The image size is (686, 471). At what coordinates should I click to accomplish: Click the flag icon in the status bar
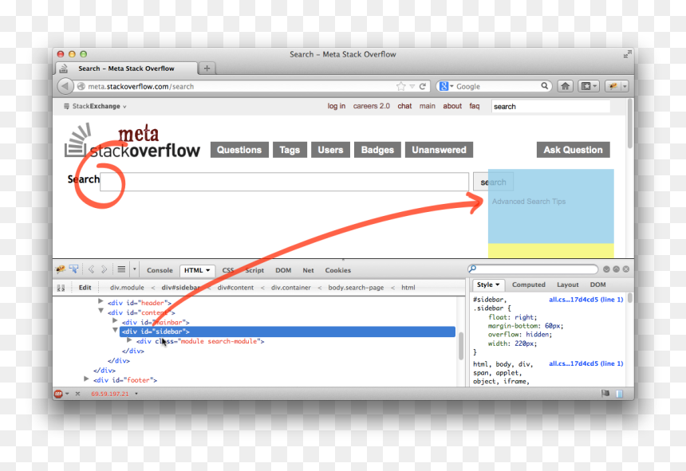click(605, 393)
